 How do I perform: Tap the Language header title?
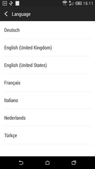pyautogui.click(x=21, y=14)
